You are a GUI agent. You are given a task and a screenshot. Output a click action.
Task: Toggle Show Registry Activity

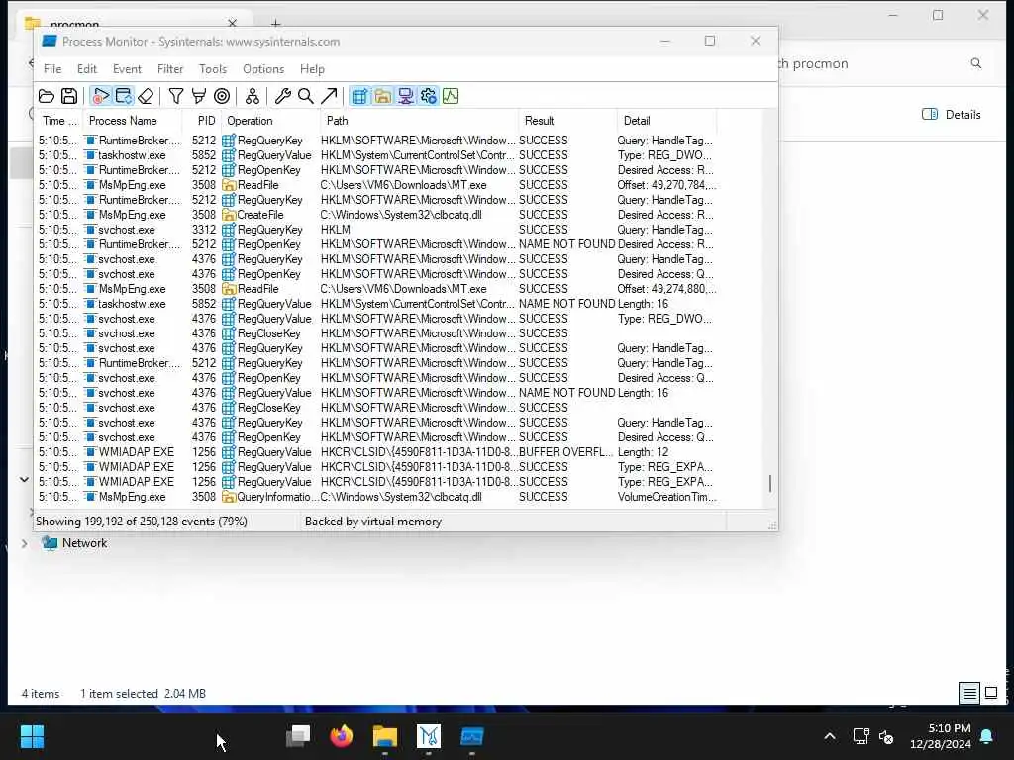tap(359, 96)
